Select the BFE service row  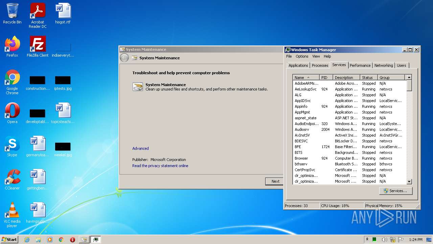pos(349,147)
